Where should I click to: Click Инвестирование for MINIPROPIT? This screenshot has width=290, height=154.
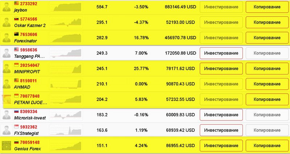pyautogui.click(x=221, y=69)
